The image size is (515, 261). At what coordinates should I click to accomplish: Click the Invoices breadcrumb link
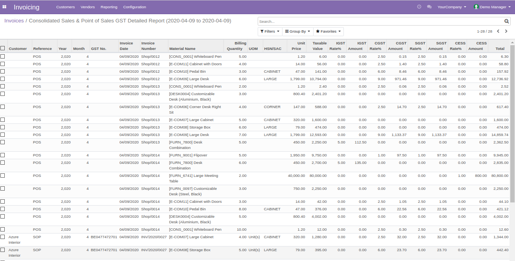pos(14,20)
